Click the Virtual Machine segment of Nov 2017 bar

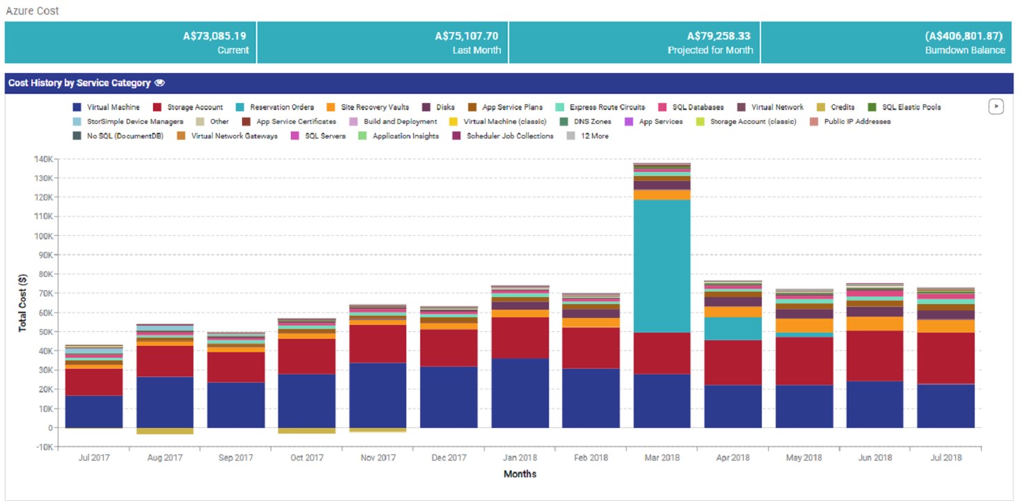[377, 395]
